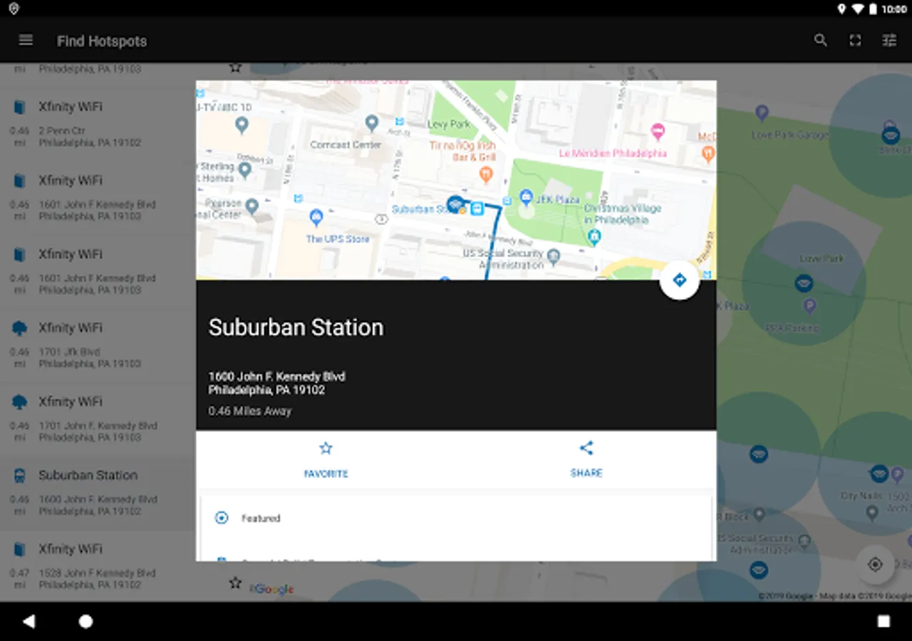This screenshot has width=912, height=641.
Task: Tap Android back navigation button
Action: point(28,622)
